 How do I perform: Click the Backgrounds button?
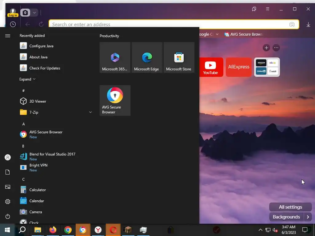tap(286, 217)
